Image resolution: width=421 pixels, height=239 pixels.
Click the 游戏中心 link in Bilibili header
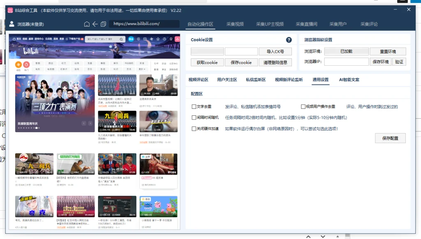[x=39, y=39]
